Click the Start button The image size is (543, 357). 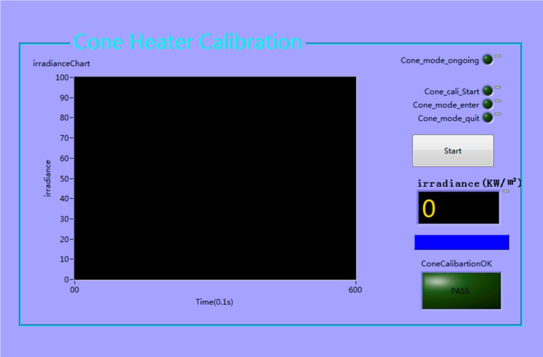452,151
